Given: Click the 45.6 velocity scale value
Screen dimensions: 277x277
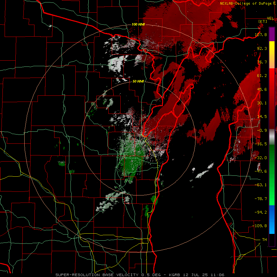Looking at the screenshot, I should pyautogui.click(x=262, y=89).
